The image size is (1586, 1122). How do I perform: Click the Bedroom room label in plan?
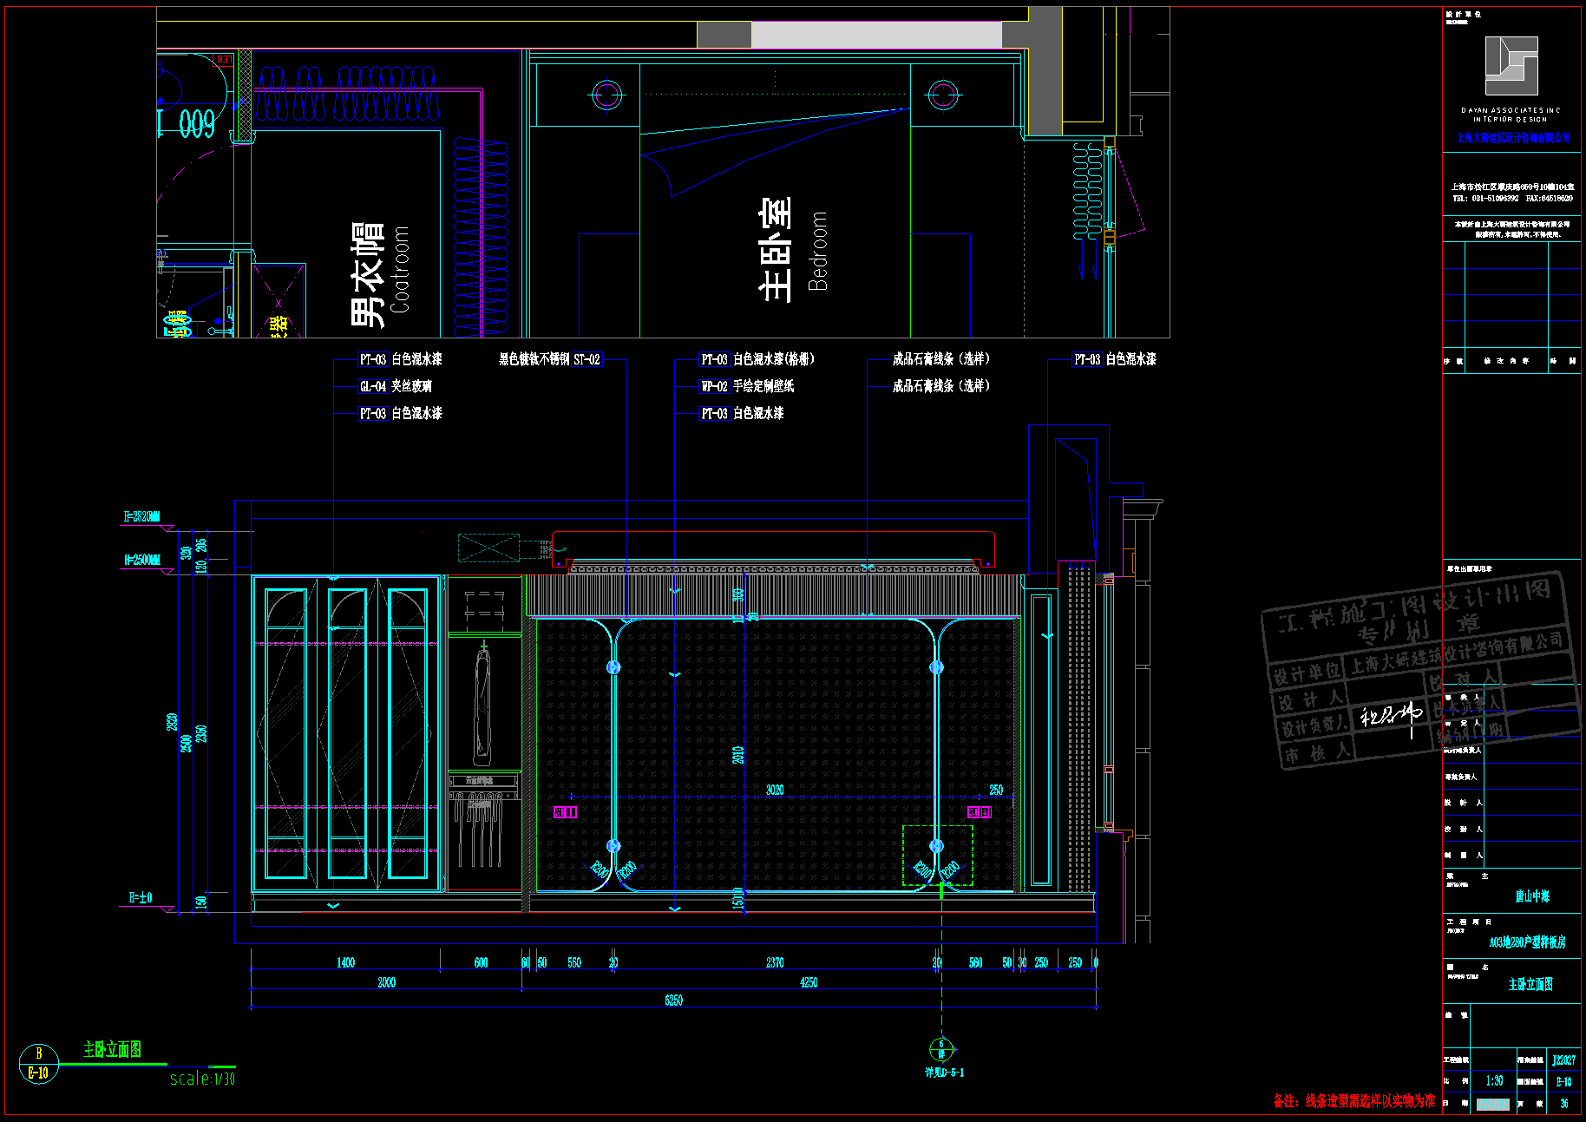click(817, 251)
